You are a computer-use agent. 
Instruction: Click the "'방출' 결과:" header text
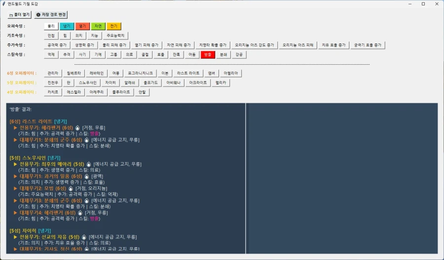tap(20, 109)
